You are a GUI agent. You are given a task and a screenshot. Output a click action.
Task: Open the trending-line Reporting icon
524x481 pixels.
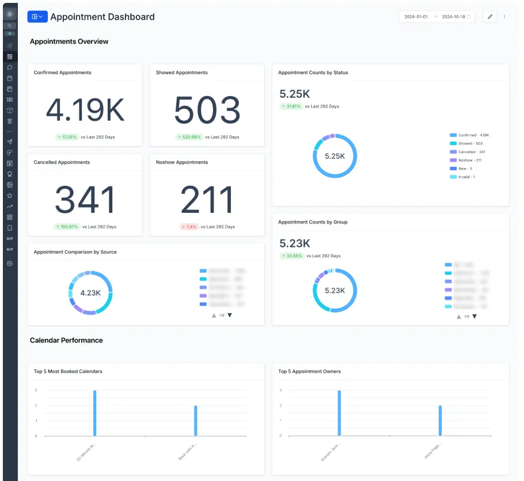[x=10, y=207]
